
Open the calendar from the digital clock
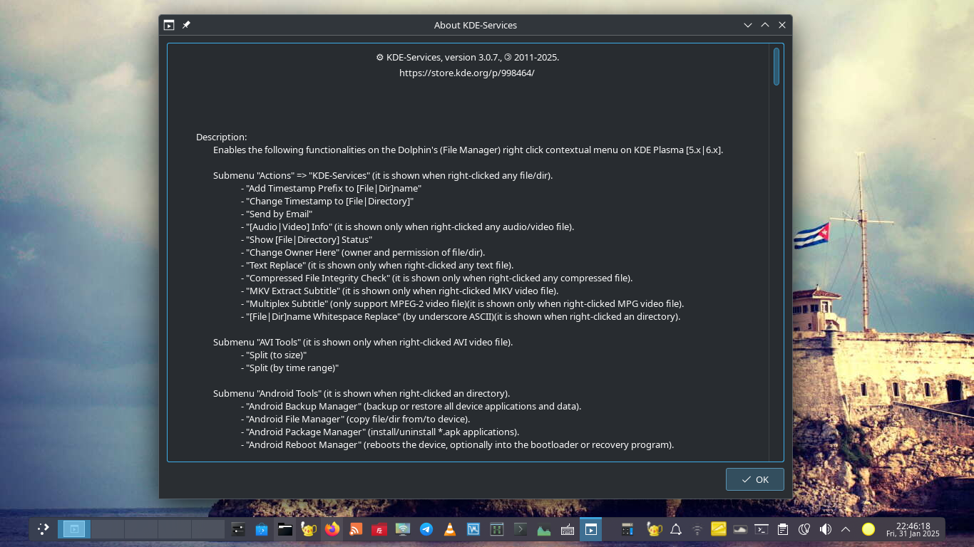(913, 529)
